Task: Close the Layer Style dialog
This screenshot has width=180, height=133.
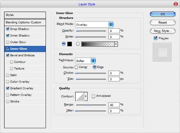Action: pos(176,4)
